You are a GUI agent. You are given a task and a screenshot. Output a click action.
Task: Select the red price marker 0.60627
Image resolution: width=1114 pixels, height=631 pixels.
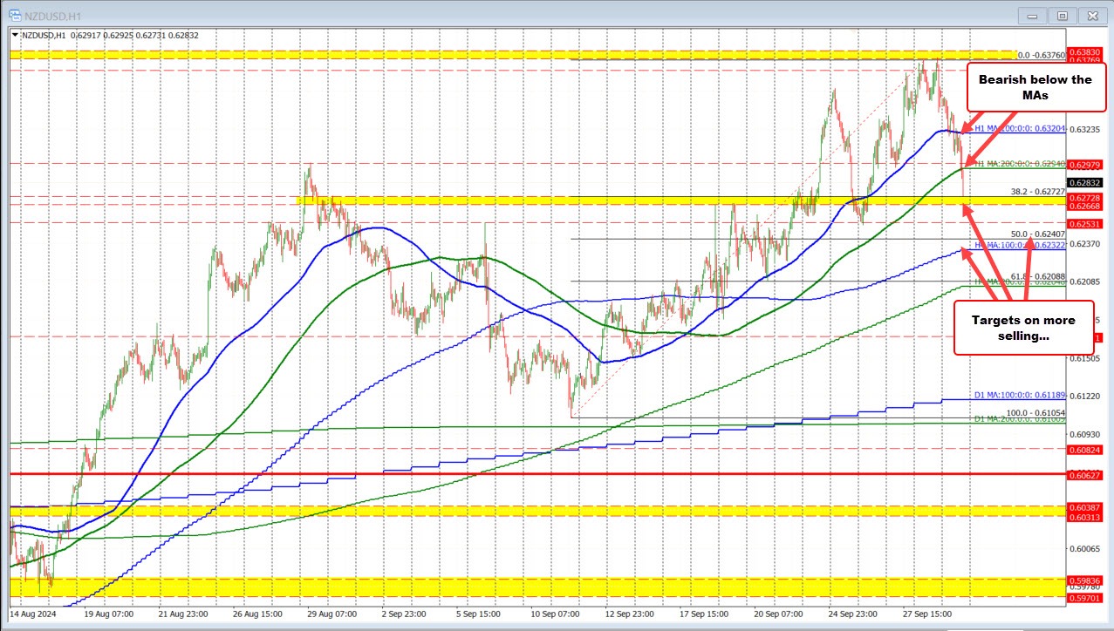pos(1087,475)
